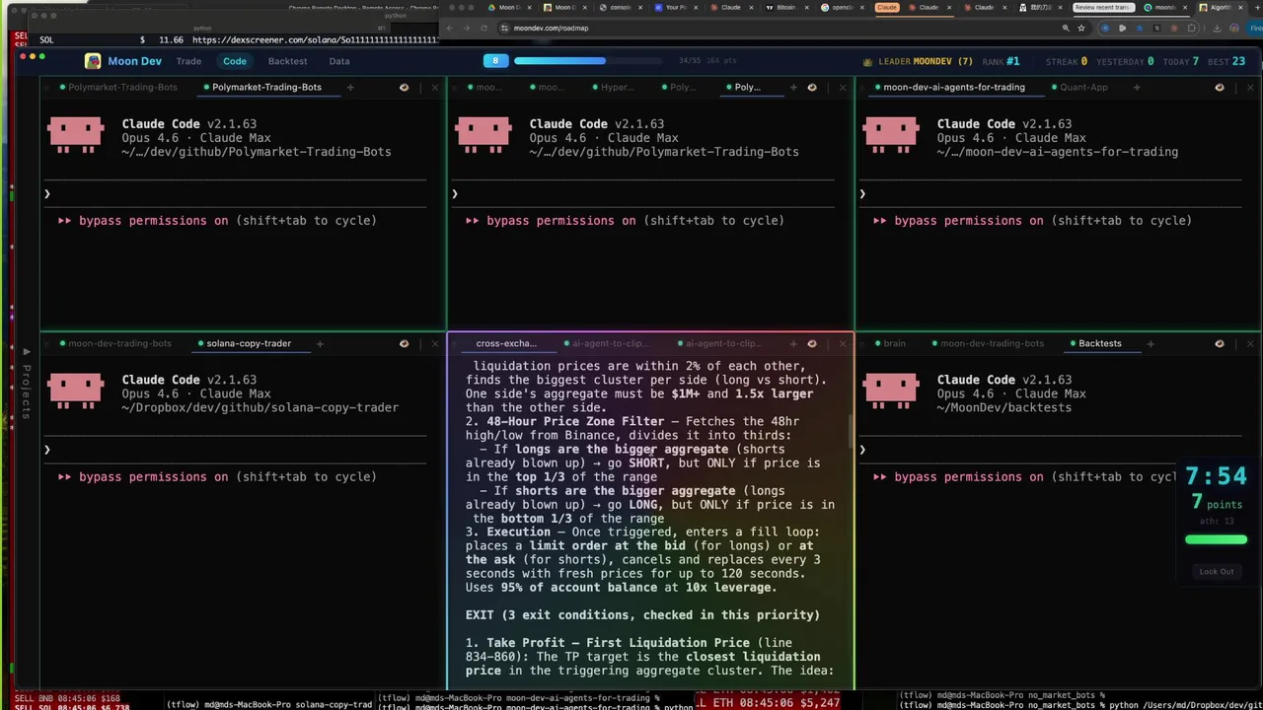Close the top-middle terminal pane
This screenshot has height=710, width=1263.
pyautogui.click(x=843, y=87)
